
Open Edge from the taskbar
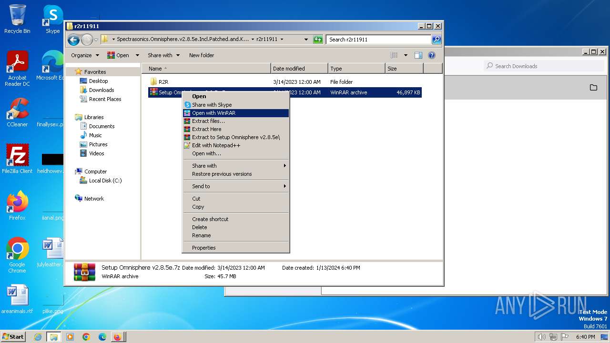[x=102, y=337]
